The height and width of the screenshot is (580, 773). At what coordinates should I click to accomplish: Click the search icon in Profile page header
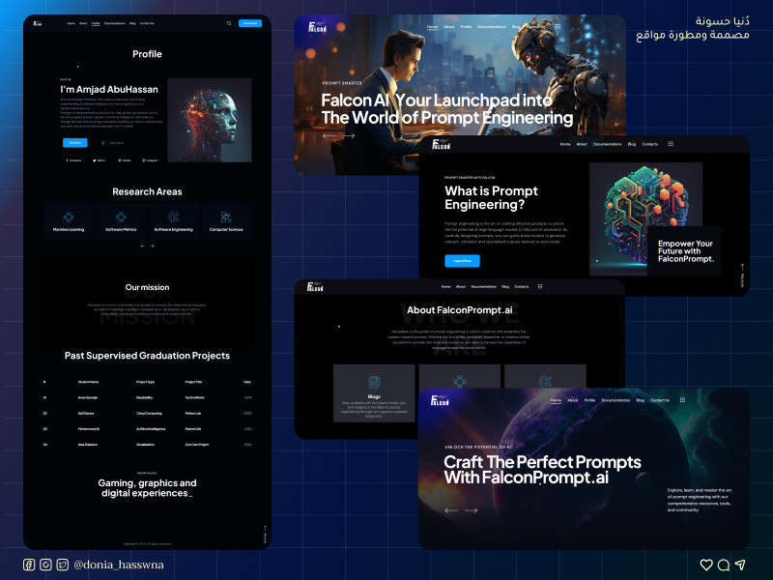229,23
